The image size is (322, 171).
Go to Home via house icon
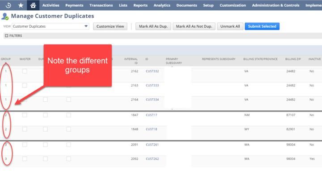click(33, 5)
